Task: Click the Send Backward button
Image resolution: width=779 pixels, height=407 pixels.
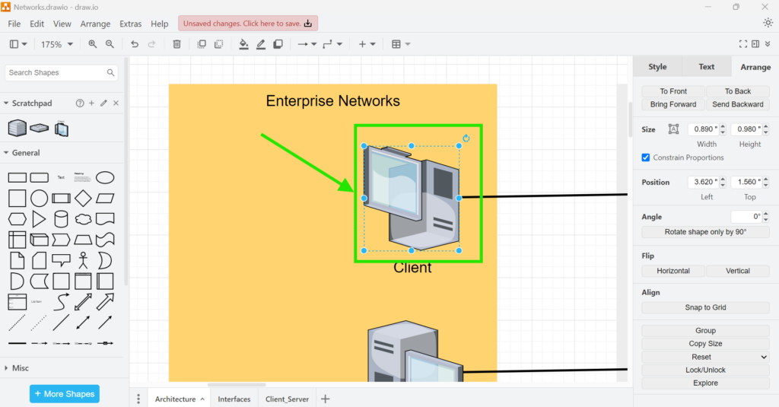Action: coord(738,104)
